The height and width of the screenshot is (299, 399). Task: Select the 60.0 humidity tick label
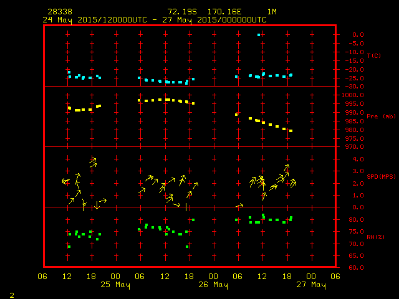point(353,268)
